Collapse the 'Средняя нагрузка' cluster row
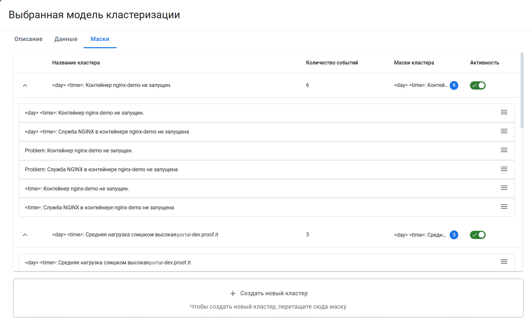The height and width of the screenshot is (321, 532). (25, 235)
